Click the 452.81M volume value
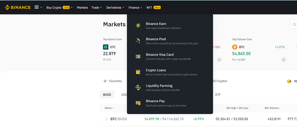This screenshot has height=128, width=297. pyautogui.click(x=274, y=119)
